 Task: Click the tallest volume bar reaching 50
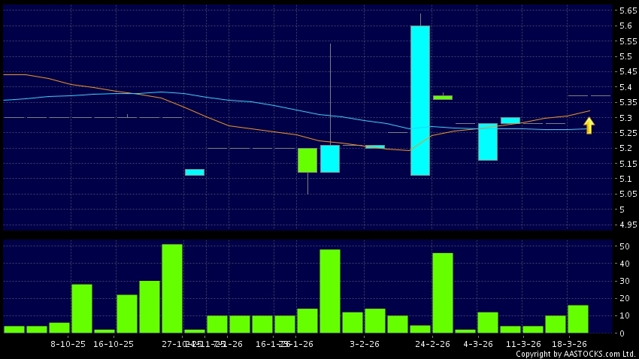click(172, 288)
